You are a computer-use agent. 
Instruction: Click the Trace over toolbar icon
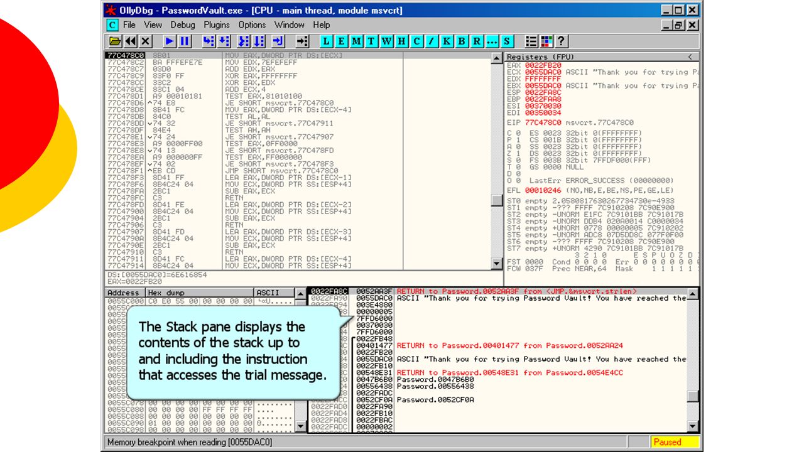click(259, 41)
